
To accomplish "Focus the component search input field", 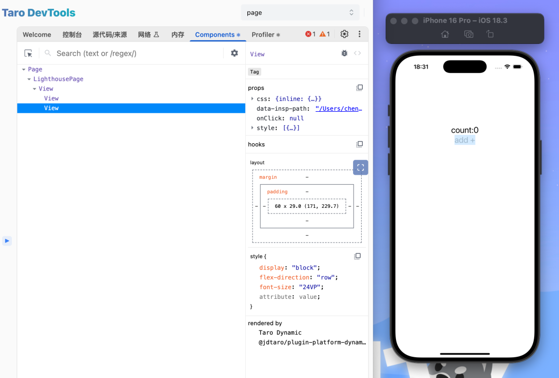I will pyautogui.click(x=137, y=53).
